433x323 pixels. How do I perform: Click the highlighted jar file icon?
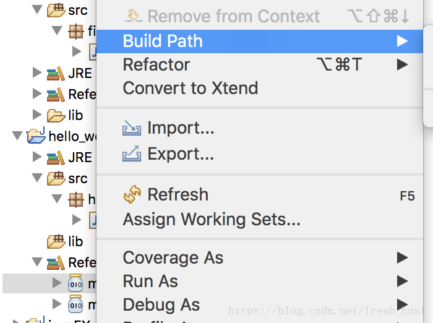(x=75, y=283)
